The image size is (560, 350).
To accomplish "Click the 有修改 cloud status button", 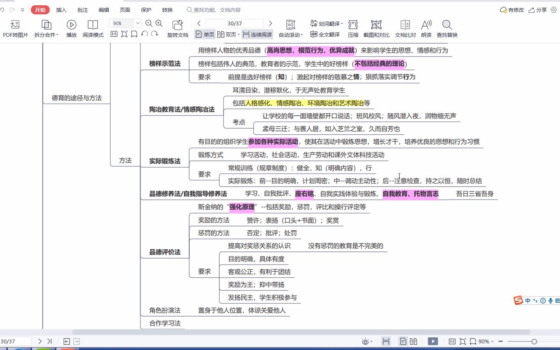I will 512,10.
